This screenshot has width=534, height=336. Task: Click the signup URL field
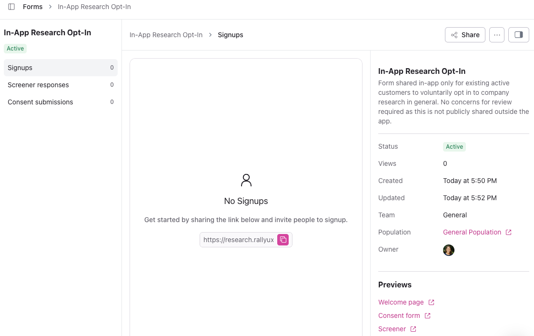tap(238, 240)
